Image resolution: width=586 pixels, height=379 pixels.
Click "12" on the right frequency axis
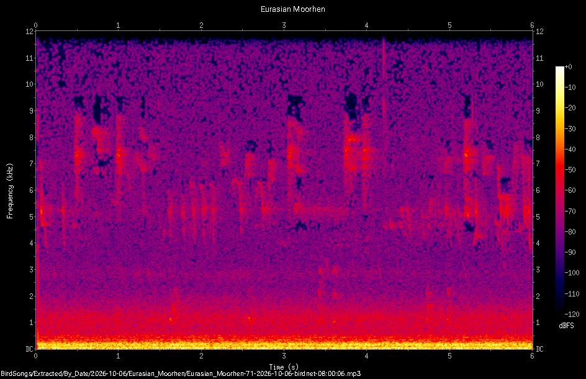click(x=539, y=32)
